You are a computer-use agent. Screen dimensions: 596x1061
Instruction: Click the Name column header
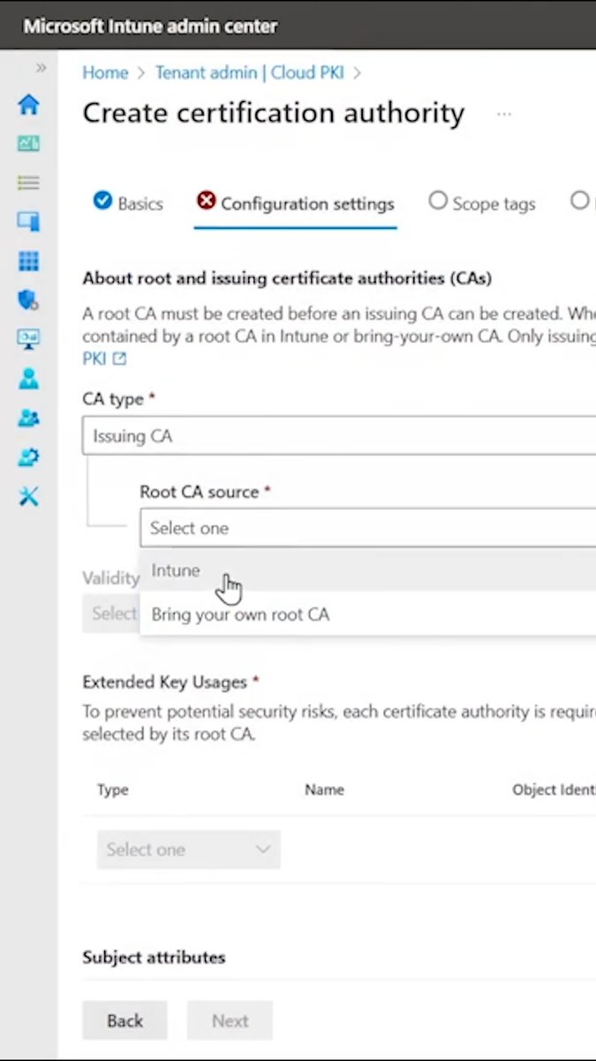click(324, 790)
